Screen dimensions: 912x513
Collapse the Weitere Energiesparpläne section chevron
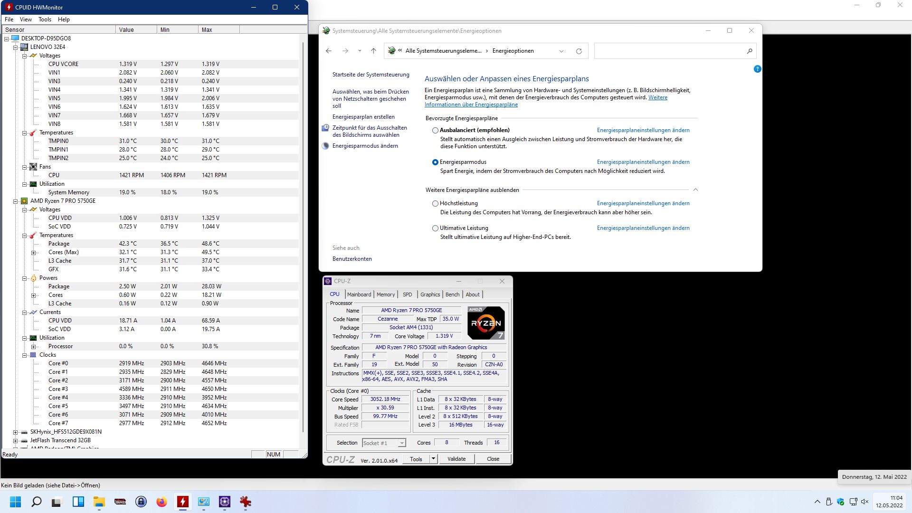[x=695, y=190]
